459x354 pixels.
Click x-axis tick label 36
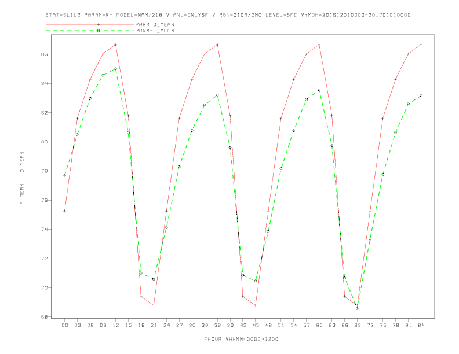point(217,325)
